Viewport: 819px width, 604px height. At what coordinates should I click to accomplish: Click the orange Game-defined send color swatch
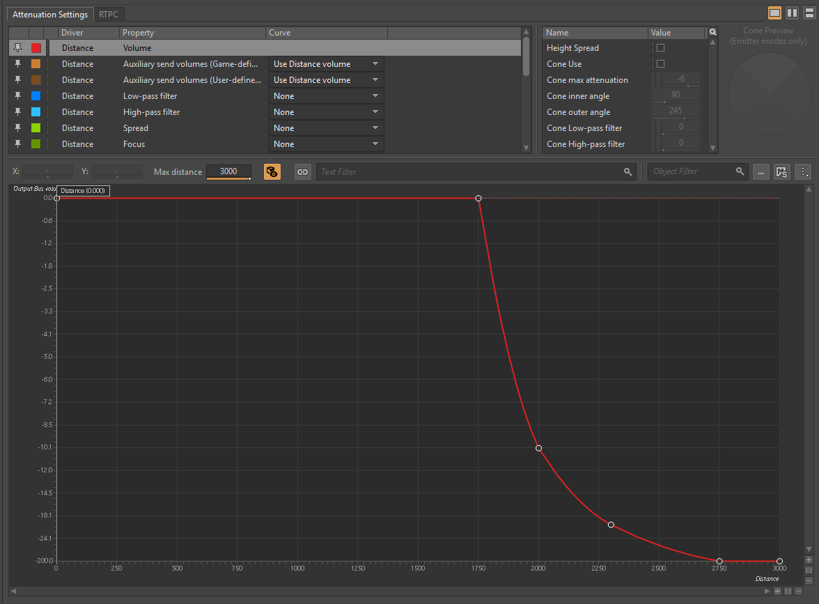36,64
